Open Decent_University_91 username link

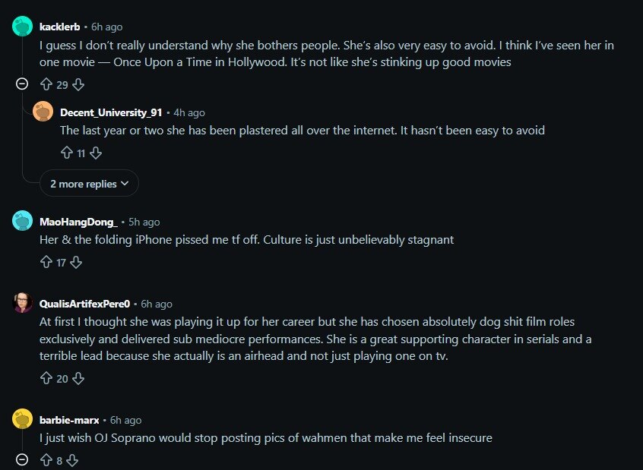[111, 112]
